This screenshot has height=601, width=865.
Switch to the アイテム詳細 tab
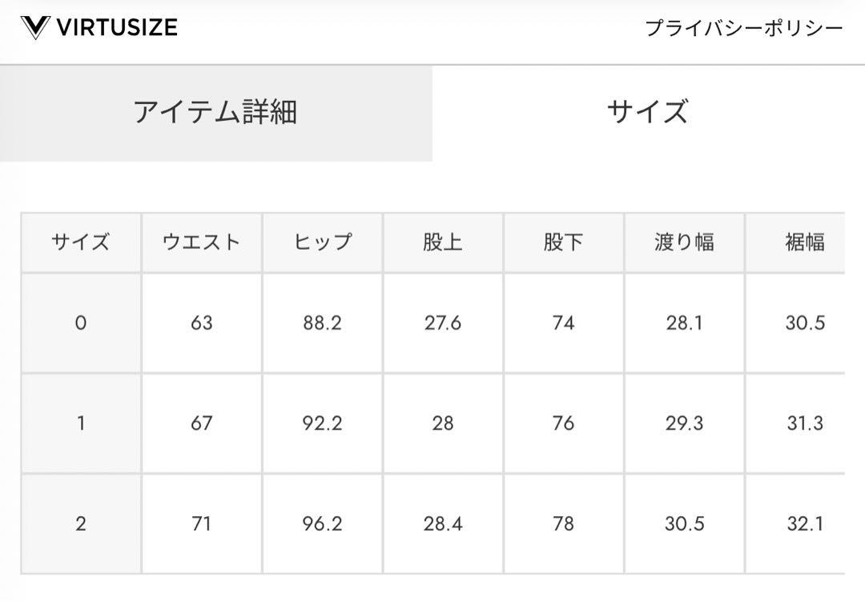(215, 113)
